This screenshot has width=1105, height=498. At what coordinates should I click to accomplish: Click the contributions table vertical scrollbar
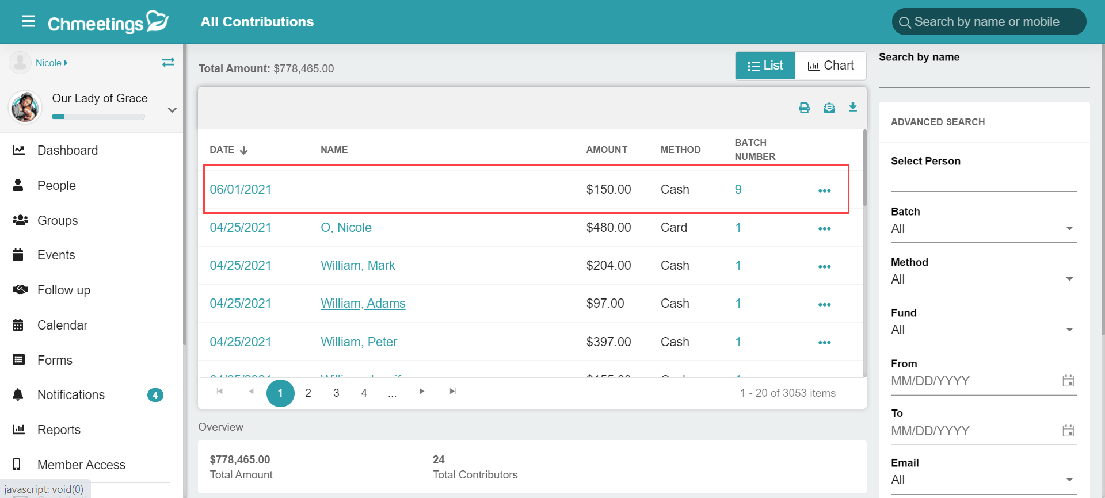pos(864,168)
